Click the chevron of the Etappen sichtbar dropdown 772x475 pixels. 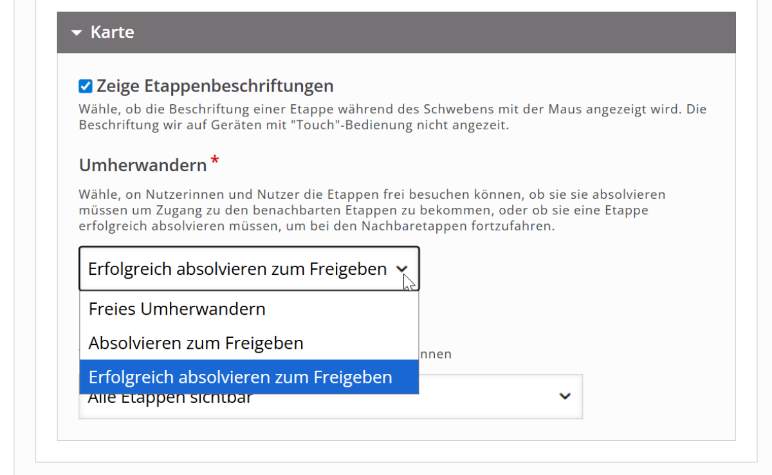tap(565, 396)
